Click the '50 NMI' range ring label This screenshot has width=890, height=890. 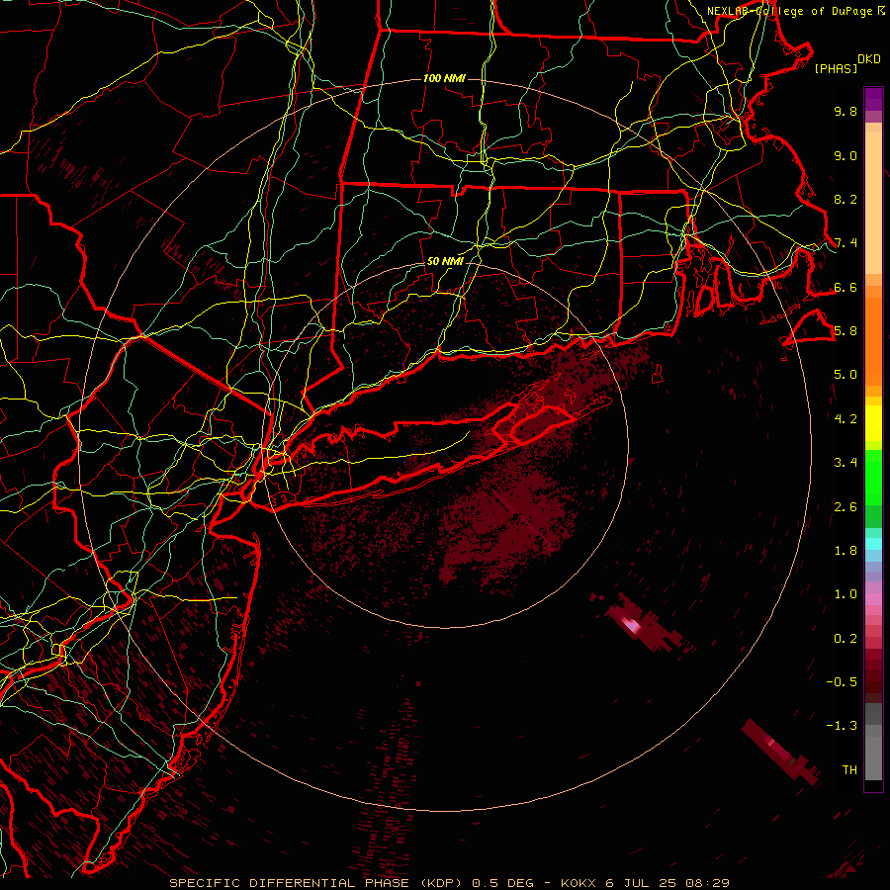[445, 261]
